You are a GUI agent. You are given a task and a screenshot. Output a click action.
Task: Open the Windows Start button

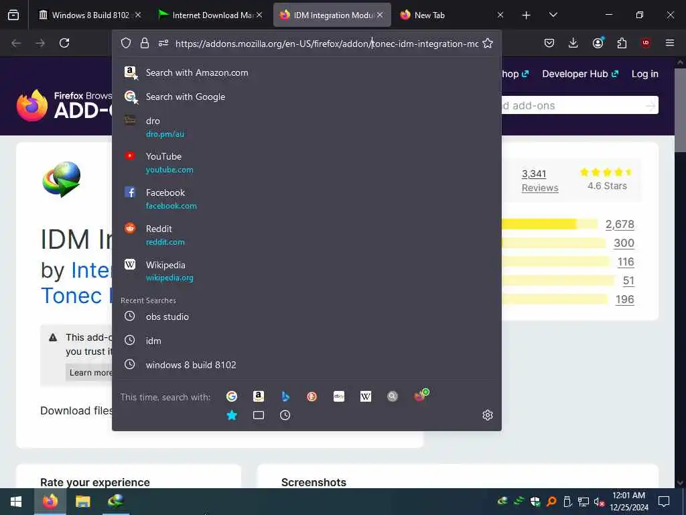(x=16, y=502)
